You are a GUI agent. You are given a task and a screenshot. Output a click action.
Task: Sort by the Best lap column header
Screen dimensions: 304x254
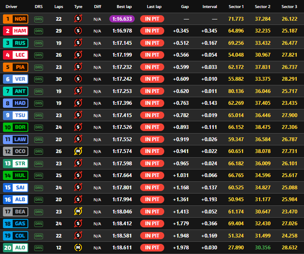tap(124, 7)
